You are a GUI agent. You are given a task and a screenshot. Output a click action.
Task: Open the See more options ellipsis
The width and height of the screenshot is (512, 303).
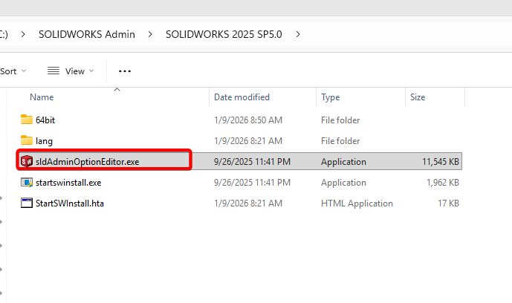coord(124,71)
